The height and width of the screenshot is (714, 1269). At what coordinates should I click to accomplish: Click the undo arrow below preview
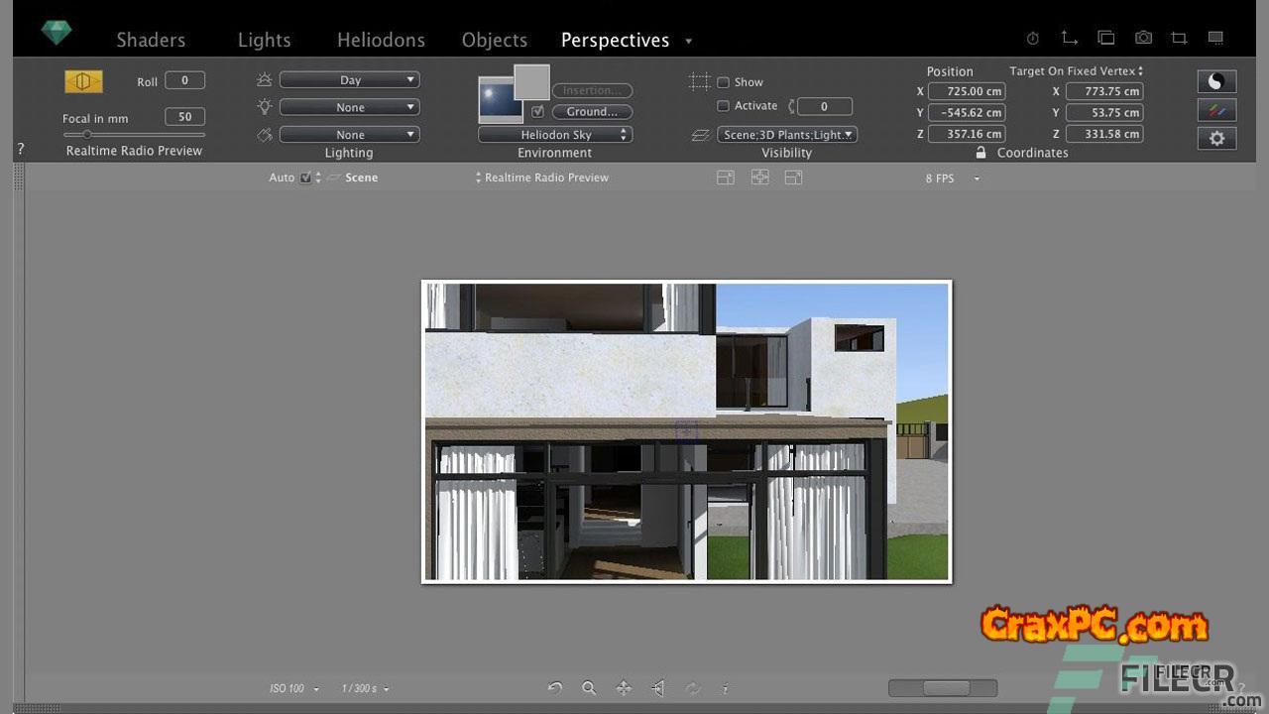click(x=555, y=688)
